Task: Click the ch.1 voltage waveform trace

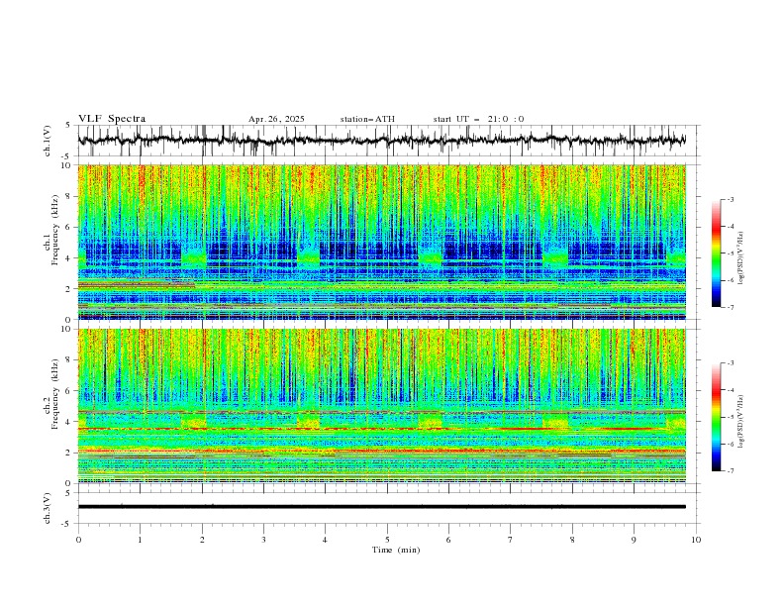Action: pos(382,141)
